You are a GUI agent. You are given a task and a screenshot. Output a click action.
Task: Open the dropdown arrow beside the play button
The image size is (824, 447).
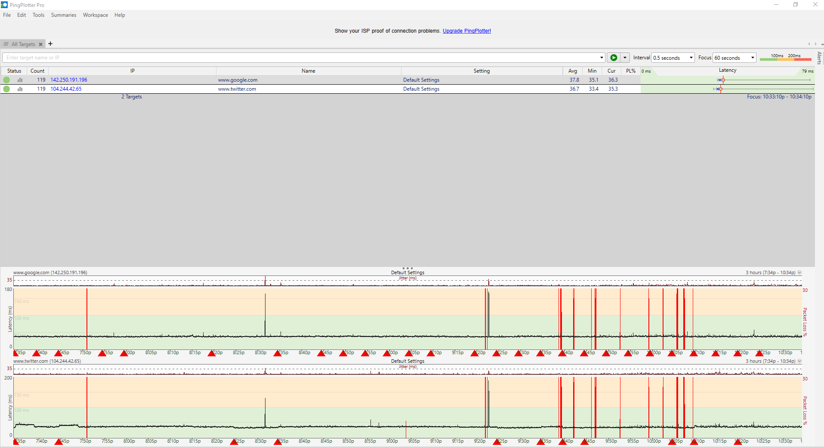(x=625, y=58)
